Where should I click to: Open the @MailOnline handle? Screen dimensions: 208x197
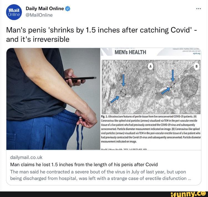click(x=39, y=15)
